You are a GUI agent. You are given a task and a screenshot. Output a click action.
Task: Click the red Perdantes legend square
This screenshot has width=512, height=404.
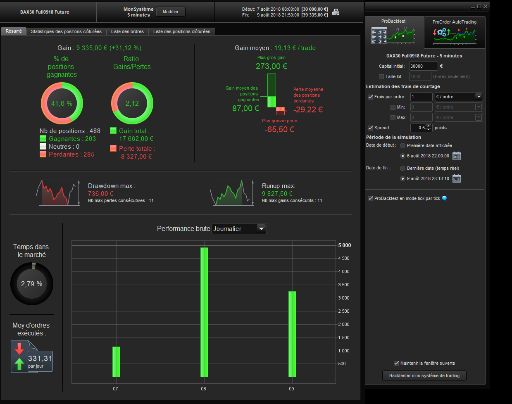click(43, 154)
